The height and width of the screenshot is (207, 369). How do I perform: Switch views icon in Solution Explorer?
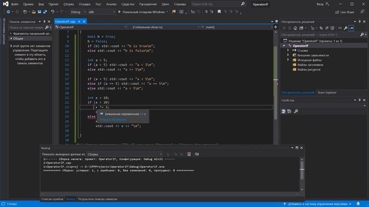coord(301,28)
